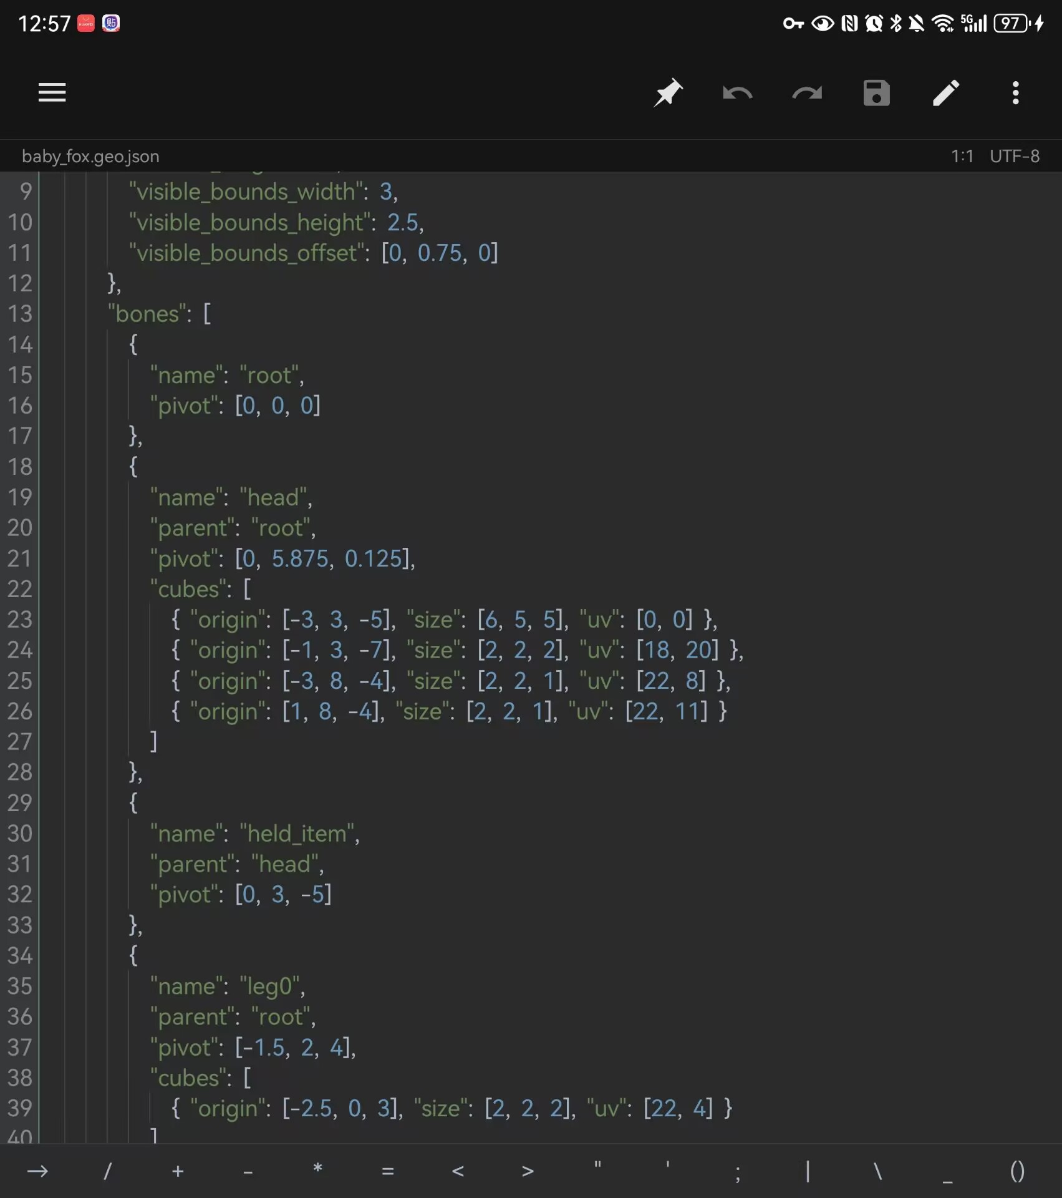This screenshot has height=1198, width=1062.
Task: Insert parentheses pair from symbol bar
Action: (x=1016, y=1171)
